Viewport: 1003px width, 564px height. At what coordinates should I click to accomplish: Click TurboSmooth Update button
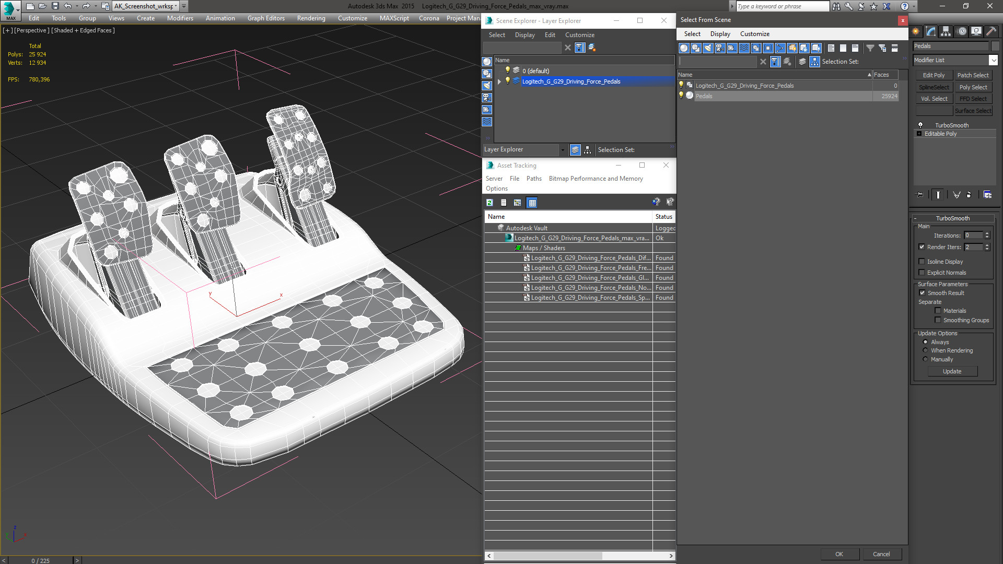click(952, 371)
